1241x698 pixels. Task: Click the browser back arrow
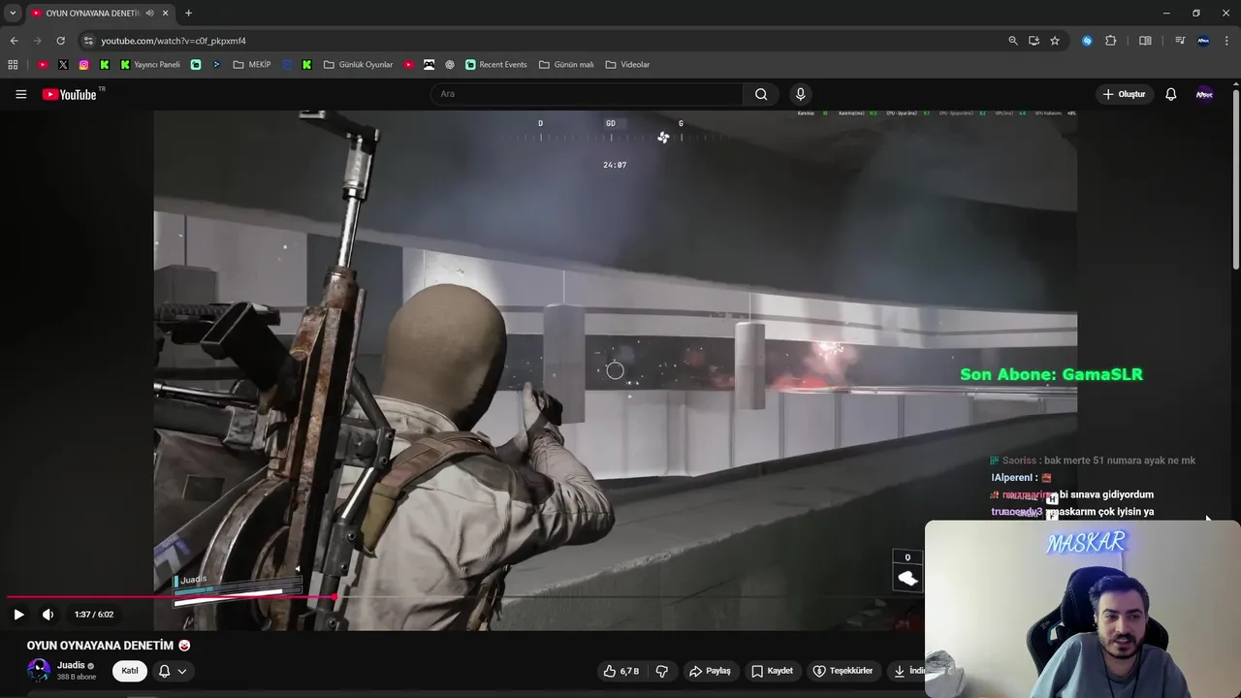coord(14,41)
